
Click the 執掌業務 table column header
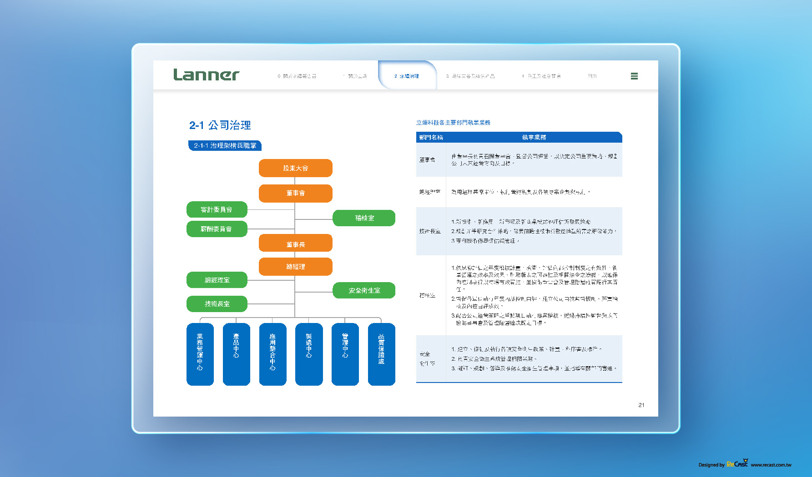(x=534, y=137)
